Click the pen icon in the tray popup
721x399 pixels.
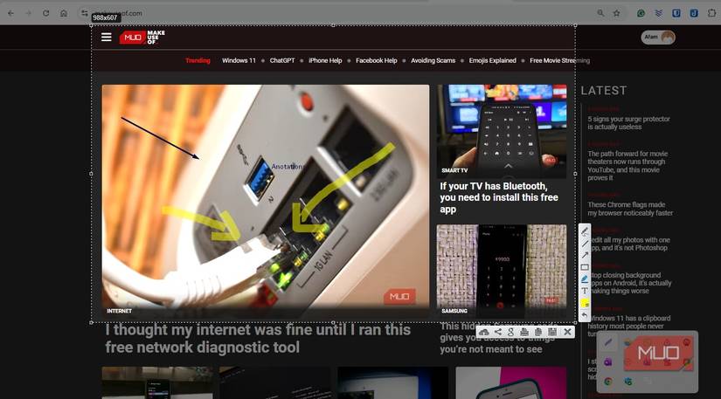tap(608, 342)
